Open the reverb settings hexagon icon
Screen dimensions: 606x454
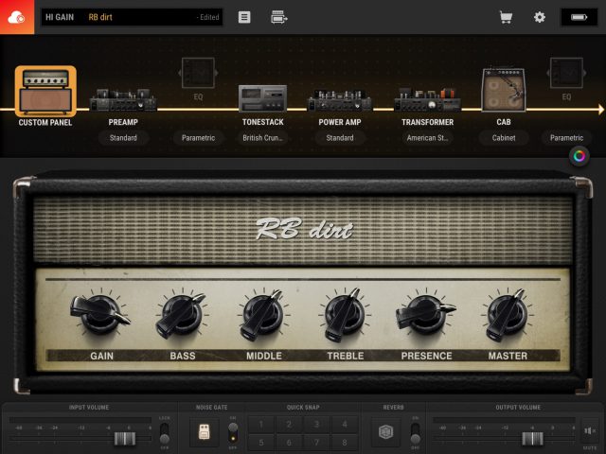[x=385, y=432]
